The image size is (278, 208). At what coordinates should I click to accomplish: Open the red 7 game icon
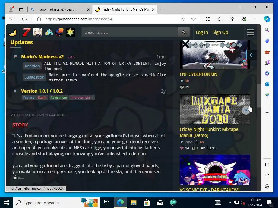click(26, 32)
